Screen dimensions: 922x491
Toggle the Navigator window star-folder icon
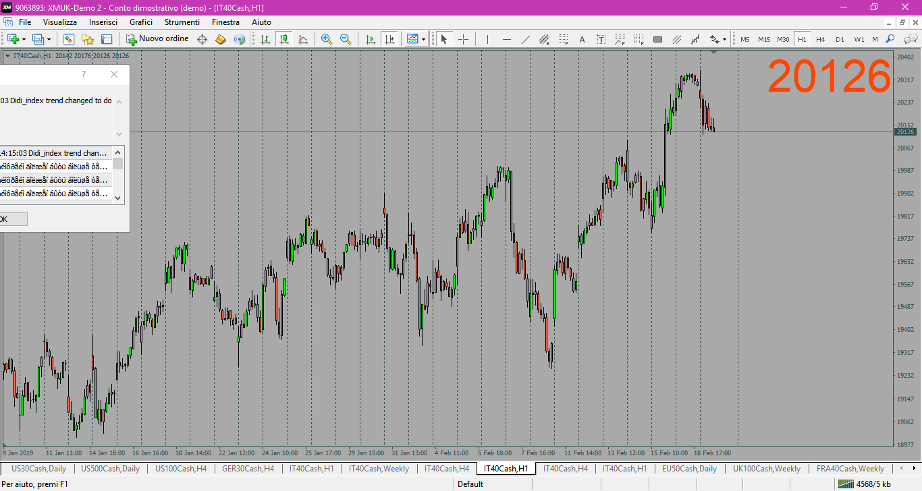(88, 39)
